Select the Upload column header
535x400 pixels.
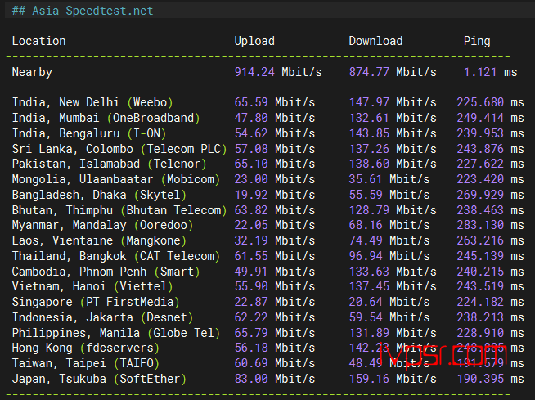pyautogui.click(x=254, y=41)
